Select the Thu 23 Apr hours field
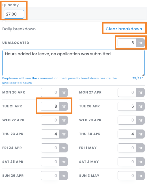This screenshot has height=187, width=147. [x=50, y=134]
